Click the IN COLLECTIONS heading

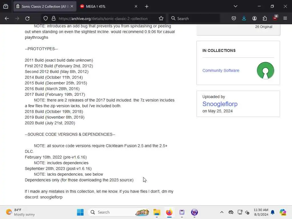point(219,51)
